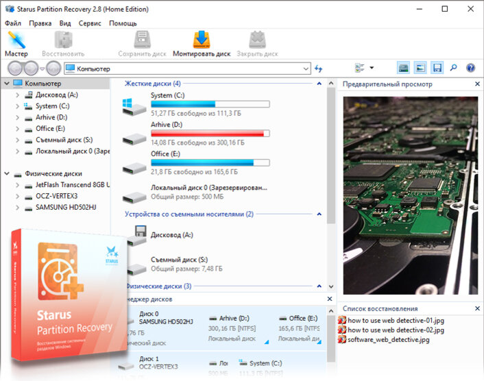Select Office (E:) partition in disk manager

click(300, 328)
